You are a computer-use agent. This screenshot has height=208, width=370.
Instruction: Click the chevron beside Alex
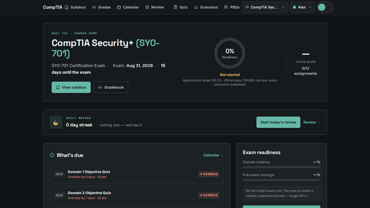tap(310, 7)
